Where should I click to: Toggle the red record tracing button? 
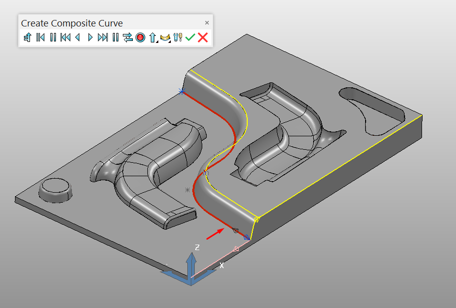[140, 37]
